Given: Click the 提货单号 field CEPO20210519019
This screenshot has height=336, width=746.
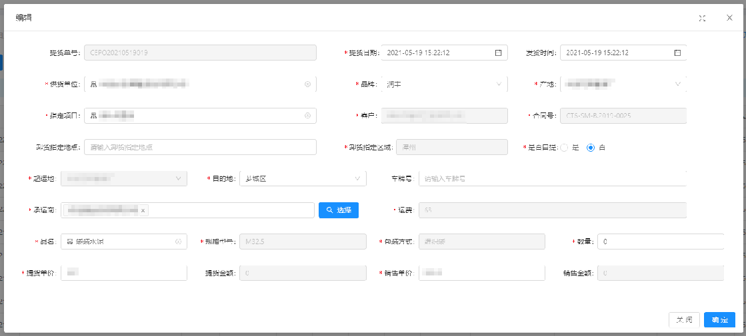Looking at the screenshot, I should (200, 53).
